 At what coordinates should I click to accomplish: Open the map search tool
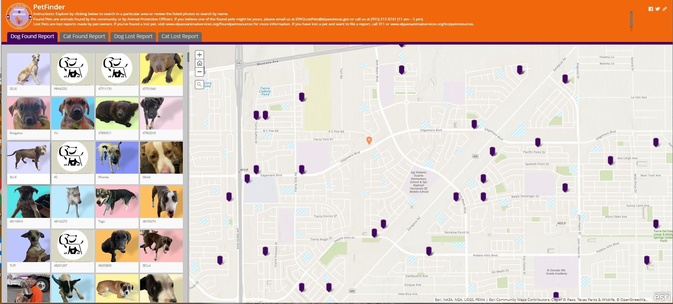(199, 85)
